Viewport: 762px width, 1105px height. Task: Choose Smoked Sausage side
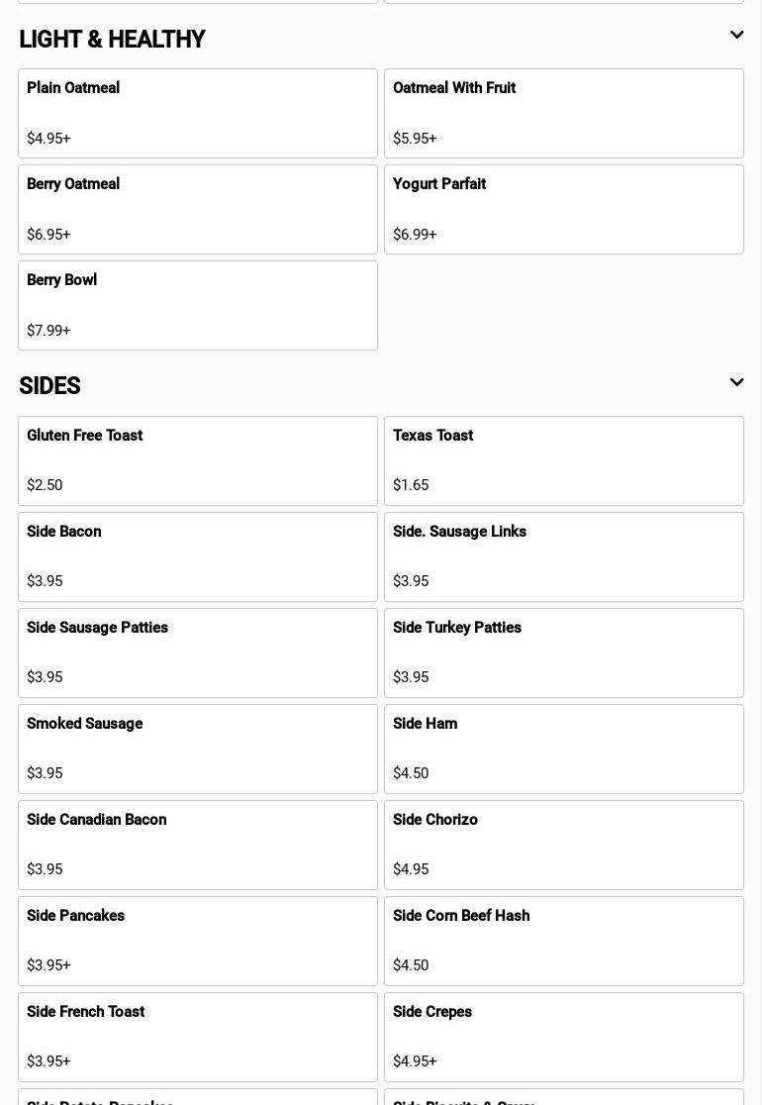[x=198, y=749]
